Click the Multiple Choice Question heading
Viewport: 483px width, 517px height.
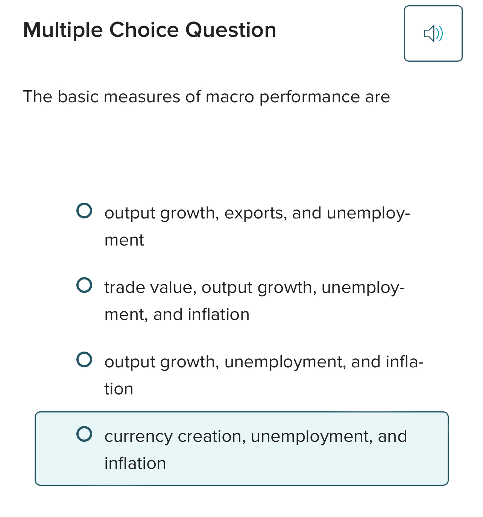[x=150, y=29]
